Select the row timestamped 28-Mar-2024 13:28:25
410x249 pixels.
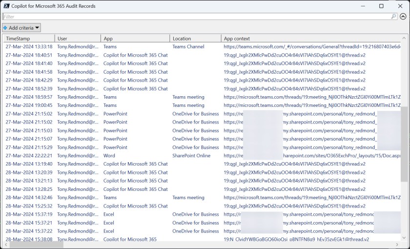(x=202, y=189)
